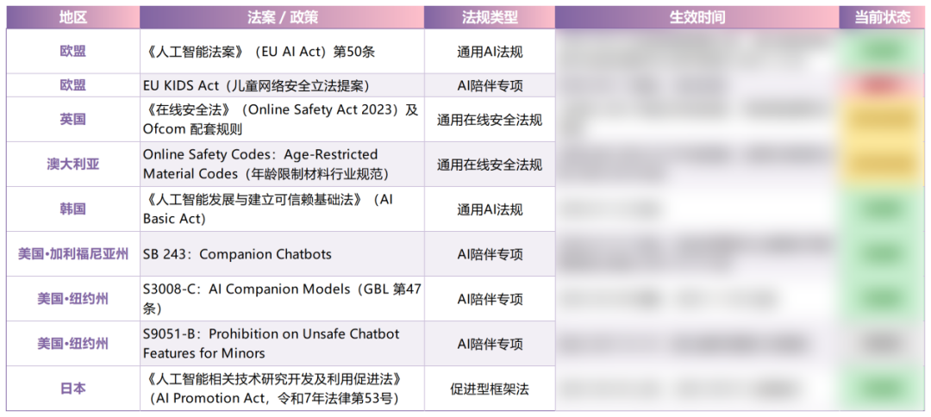Click the 当前状态 column header

tap(883, 18)
